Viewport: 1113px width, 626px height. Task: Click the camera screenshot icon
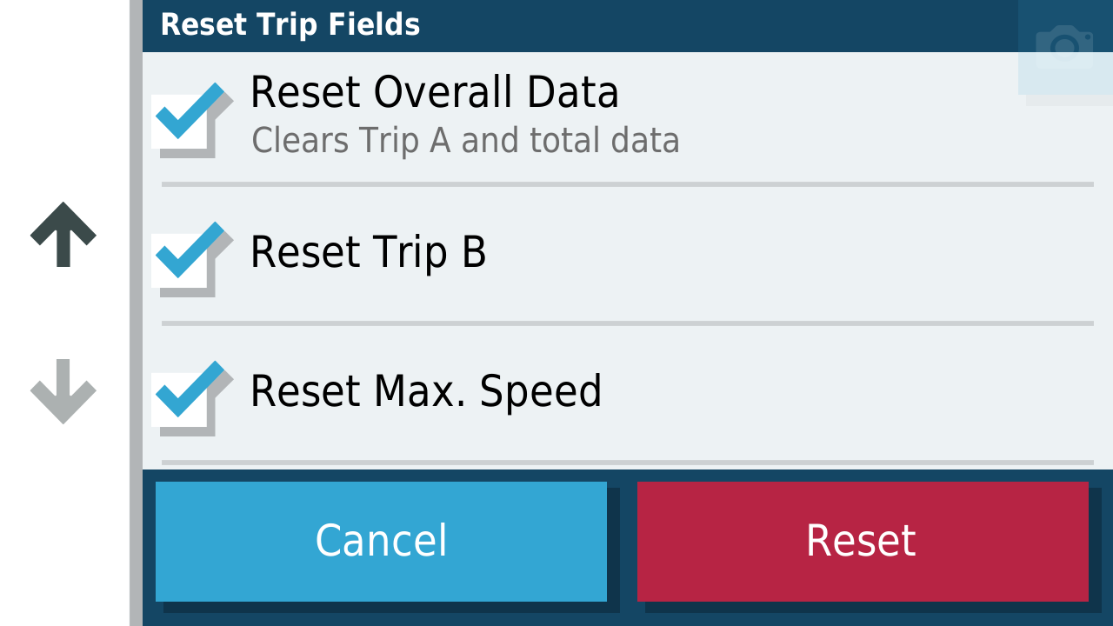(x=1065, y=47)
